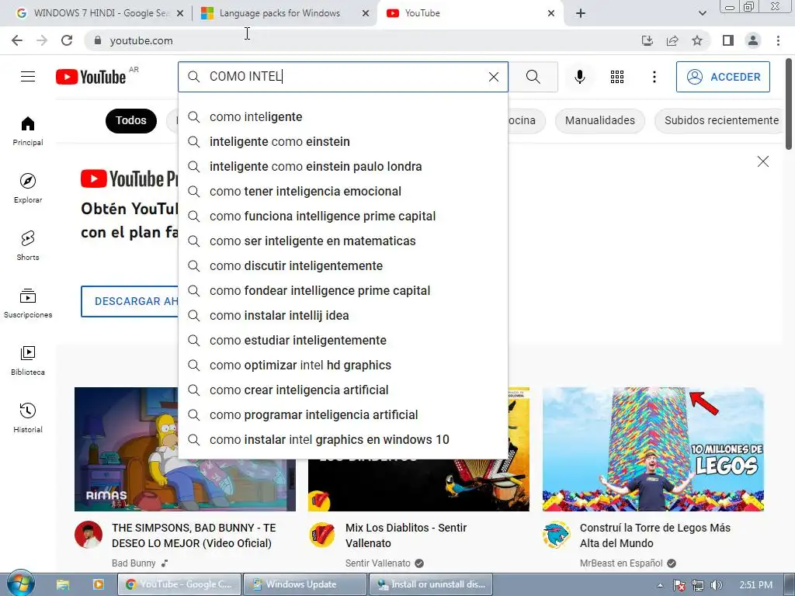Go to Principal in the sidebar
This screenshot has height=596, width=795.
point(28,131)
